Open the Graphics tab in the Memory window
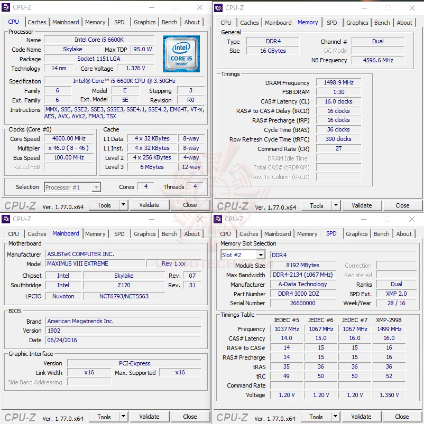The height and width of the screenshot is (424, 424). click(x=357, y=23)
